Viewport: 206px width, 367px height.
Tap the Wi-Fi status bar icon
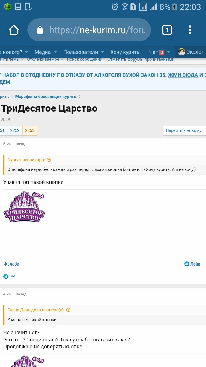[124, 7]
